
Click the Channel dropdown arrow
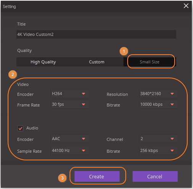pos(172,139)
